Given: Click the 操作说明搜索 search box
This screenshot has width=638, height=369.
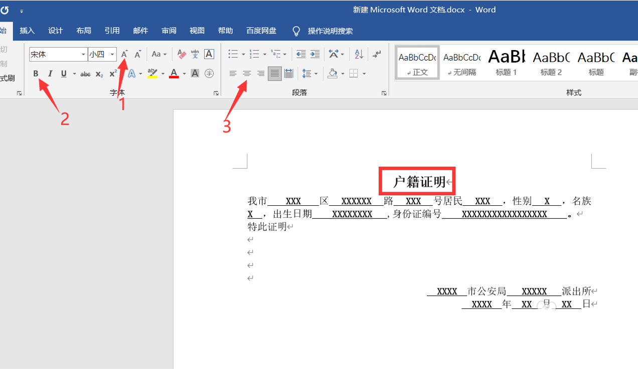Looking at the screenshot, I should [330, 31].
